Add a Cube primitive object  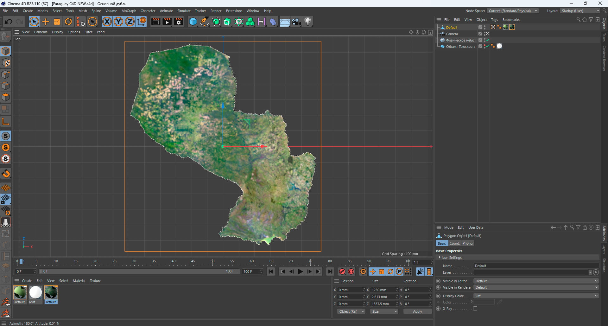[193, 22]
